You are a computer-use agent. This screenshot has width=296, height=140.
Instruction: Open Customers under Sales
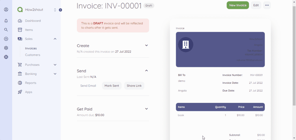coord(33,55)
